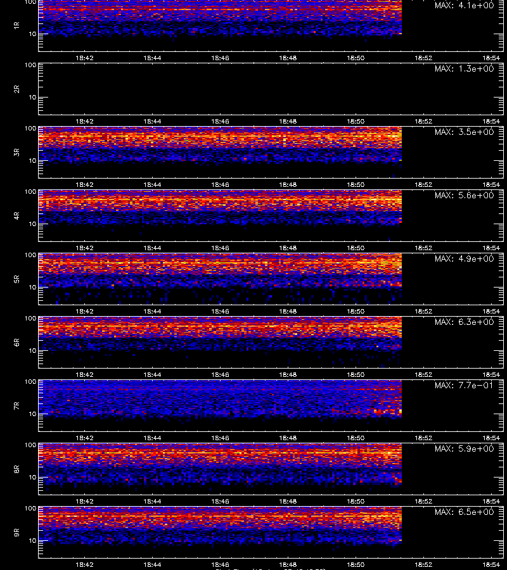507x570 pixels.
Task: Click the 18:50 tick label under panel 8R
Action: click(356, 502)
